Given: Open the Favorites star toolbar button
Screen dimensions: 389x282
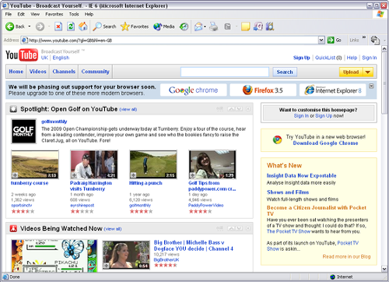Looking at the screenshot, I should coord(135,26).
